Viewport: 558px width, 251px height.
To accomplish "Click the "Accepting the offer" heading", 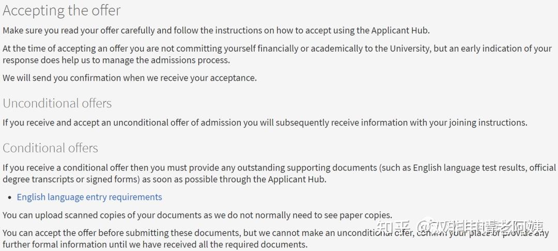I will tap(61, 10).
